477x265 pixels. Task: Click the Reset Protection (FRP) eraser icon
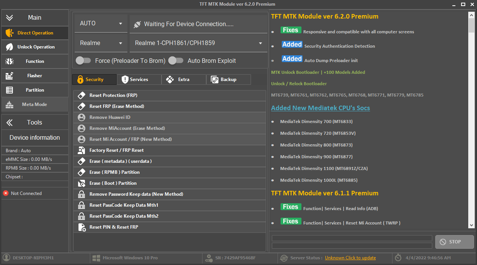82,95
